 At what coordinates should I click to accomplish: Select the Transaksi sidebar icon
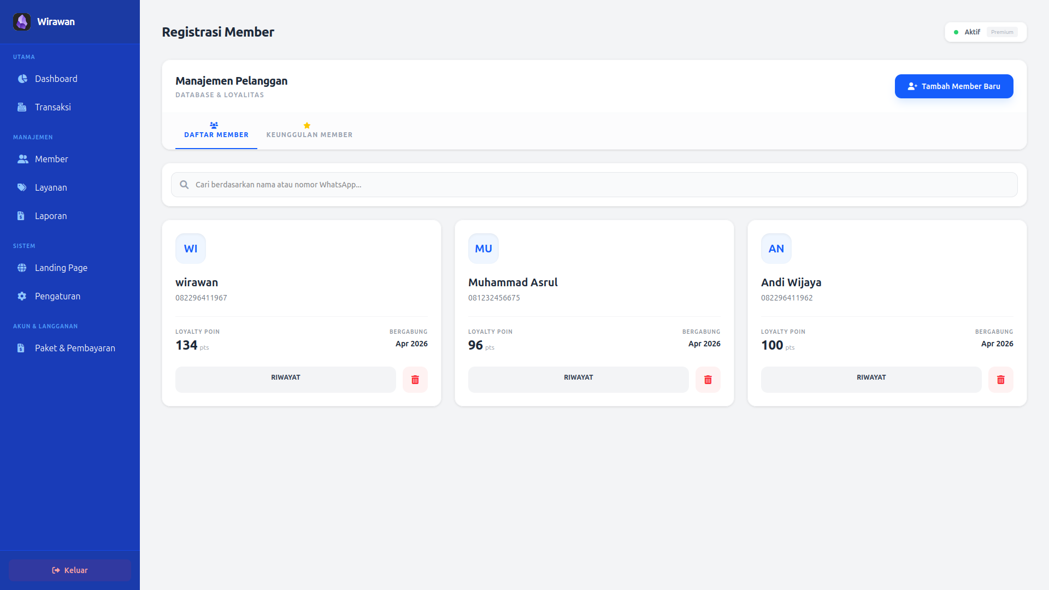tap(22, 107)
